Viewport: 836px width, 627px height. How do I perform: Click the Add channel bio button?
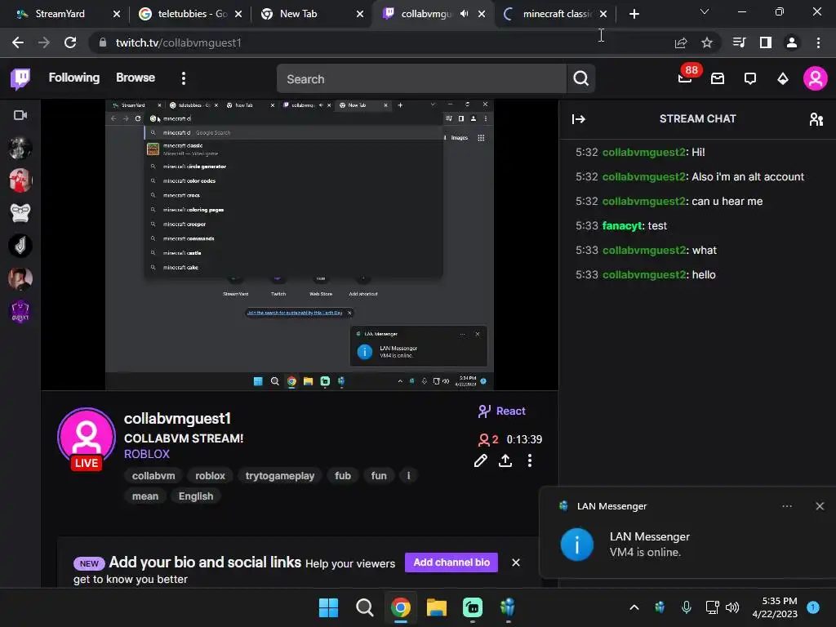click(451, 563)
